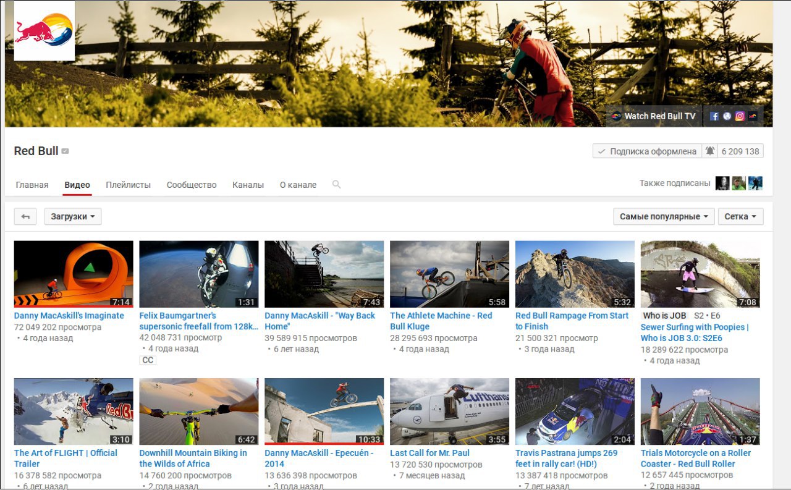Click the Также подписаны label

675,183
